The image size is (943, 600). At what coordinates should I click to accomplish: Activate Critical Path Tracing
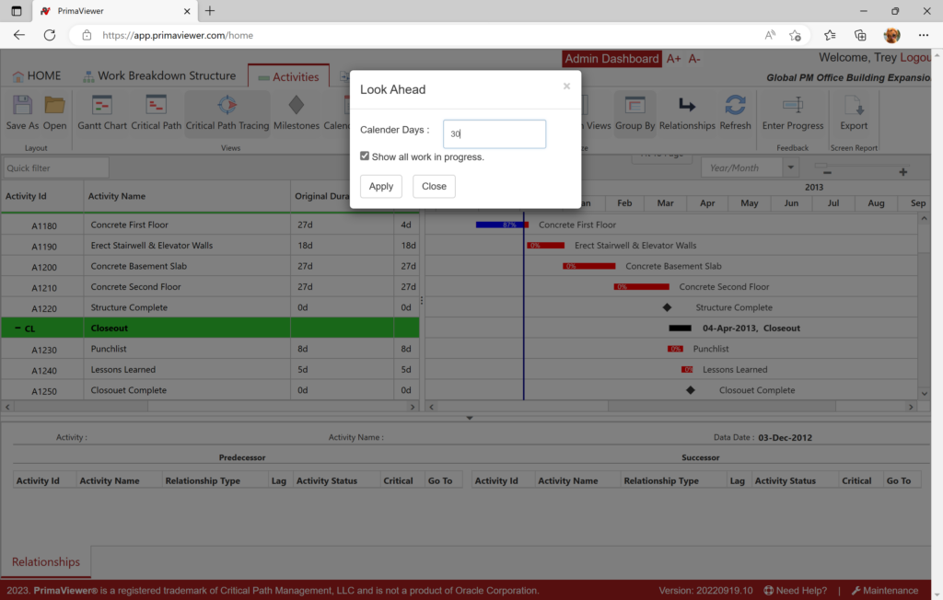point(227,106)
